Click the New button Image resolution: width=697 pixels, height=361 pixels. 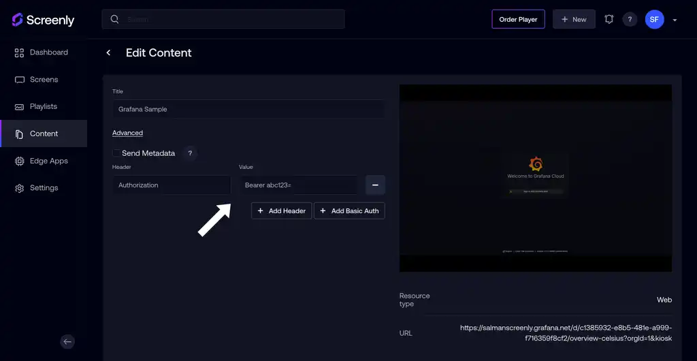[574, 19]
